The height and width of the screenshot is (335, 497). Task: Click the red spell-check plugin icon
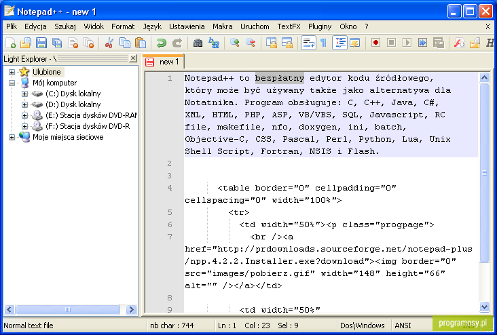459,43
